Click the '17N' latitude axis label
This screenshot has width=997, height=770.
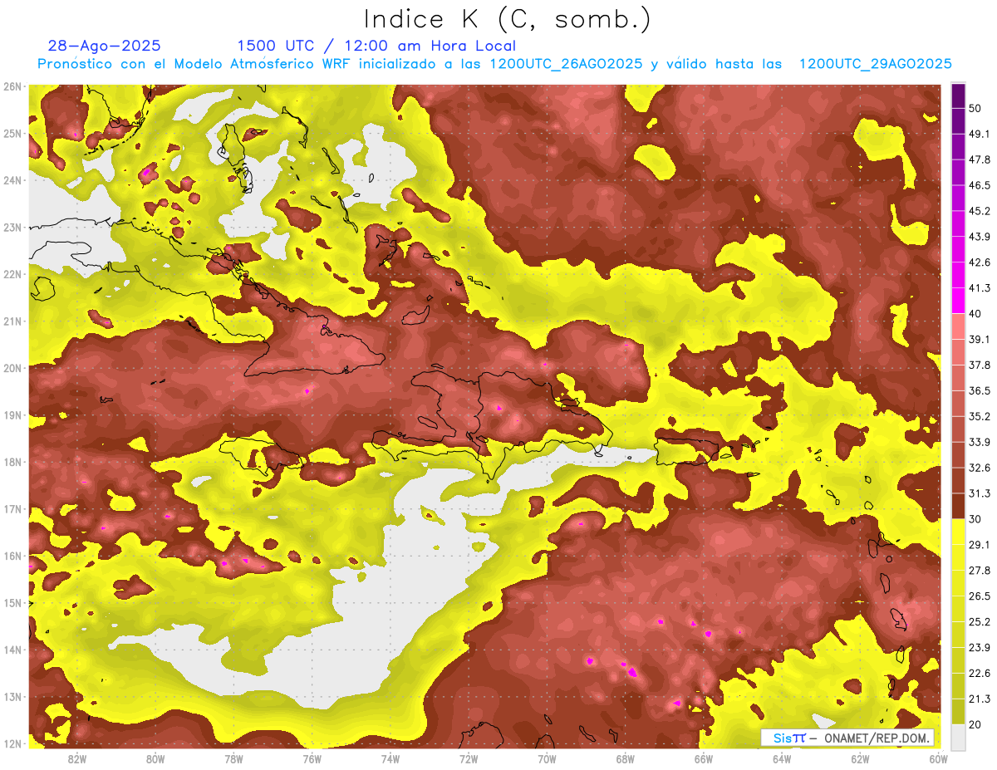(x=12, y=509)
